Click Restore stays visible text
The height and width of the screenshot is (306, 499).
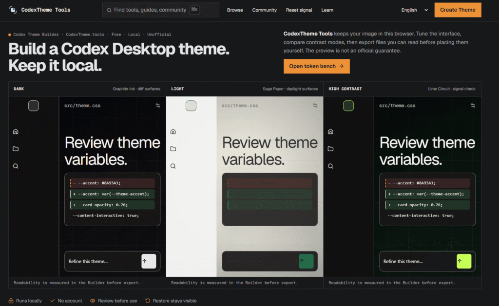175,301
